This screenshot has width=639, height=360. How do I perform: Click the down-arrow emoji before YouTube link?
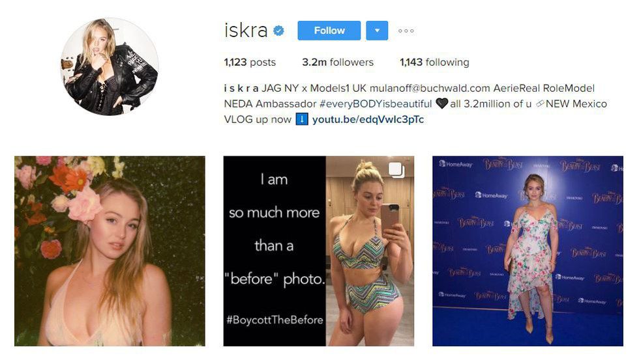click(301, 119)
